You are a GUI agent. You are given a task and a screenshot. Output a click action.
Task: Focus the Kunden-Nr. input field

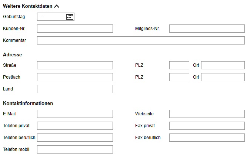(75, 29)
